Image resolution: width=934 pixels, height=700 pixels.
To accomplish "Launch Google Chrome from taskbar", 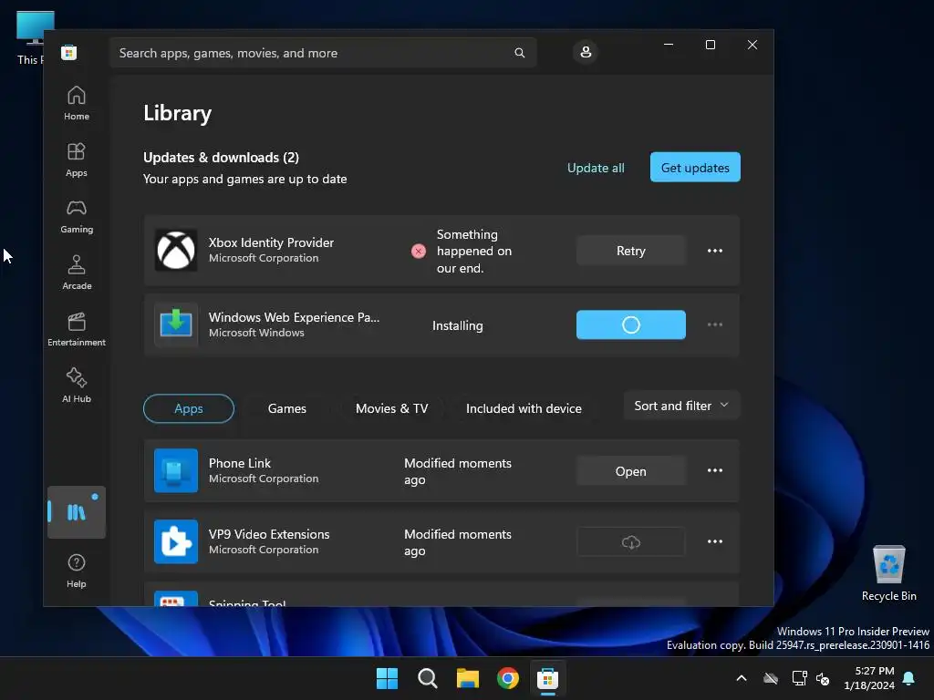I will [x=507, y=678].
